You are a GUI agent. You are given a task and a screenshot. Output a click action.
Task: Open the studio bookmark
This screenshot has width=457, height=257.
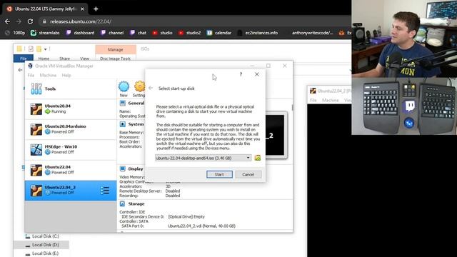tap(162, 33)
